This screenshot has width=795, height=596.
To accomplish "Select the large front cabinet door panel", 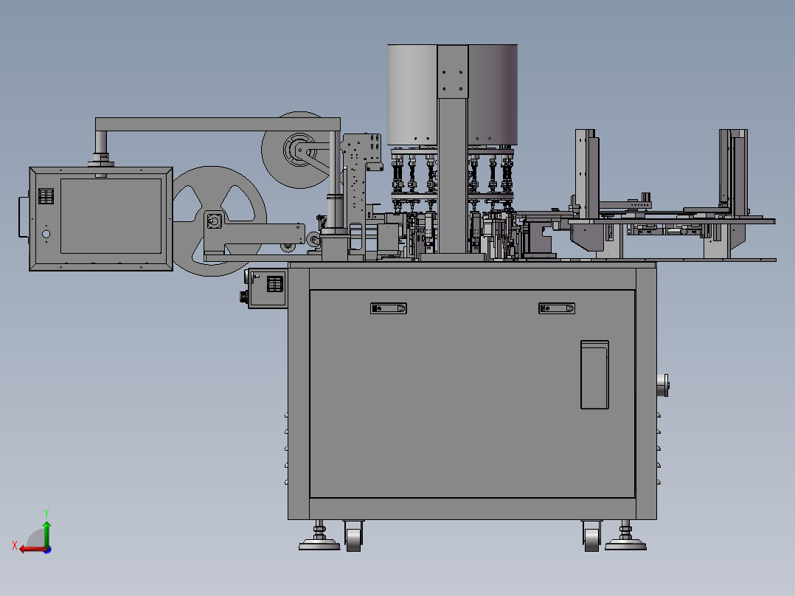I will tap(472, 394).
